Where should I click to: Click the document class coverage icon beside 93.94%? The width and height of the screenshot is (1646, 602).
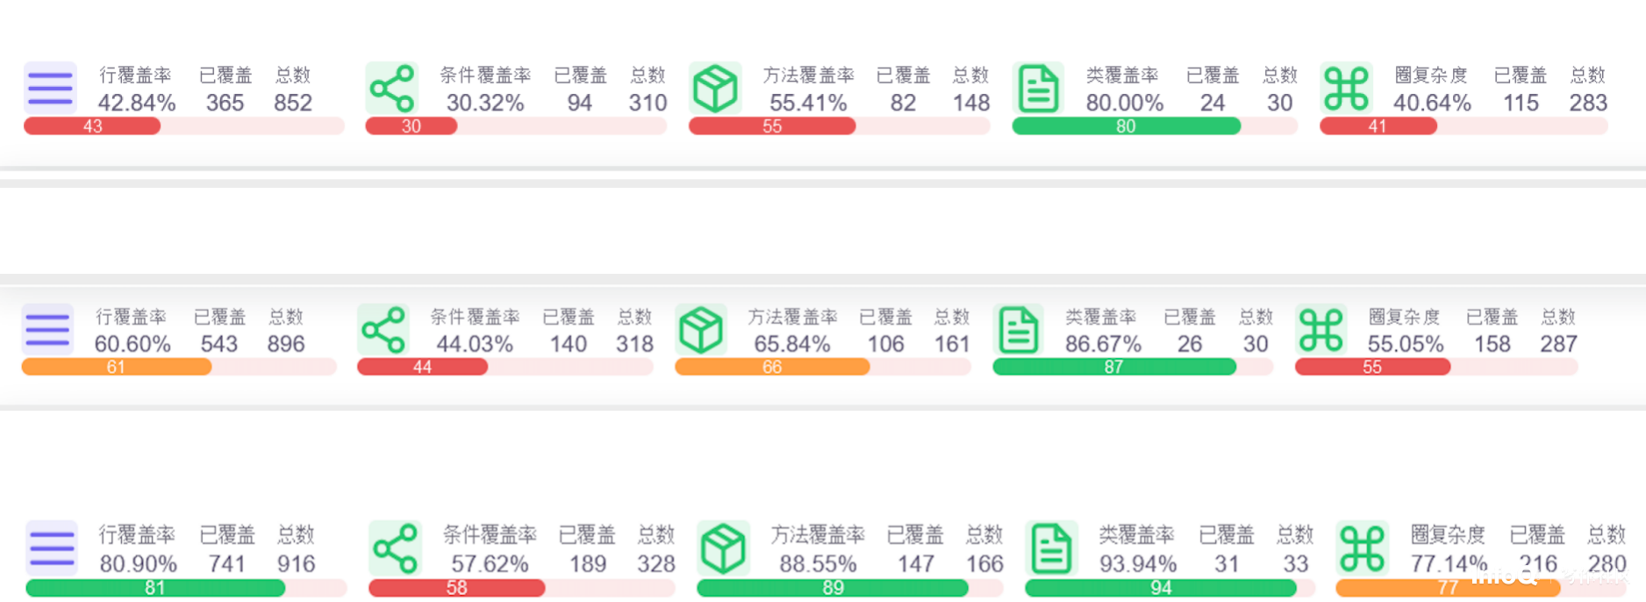pyautogui.click(x=1051, y=548)
